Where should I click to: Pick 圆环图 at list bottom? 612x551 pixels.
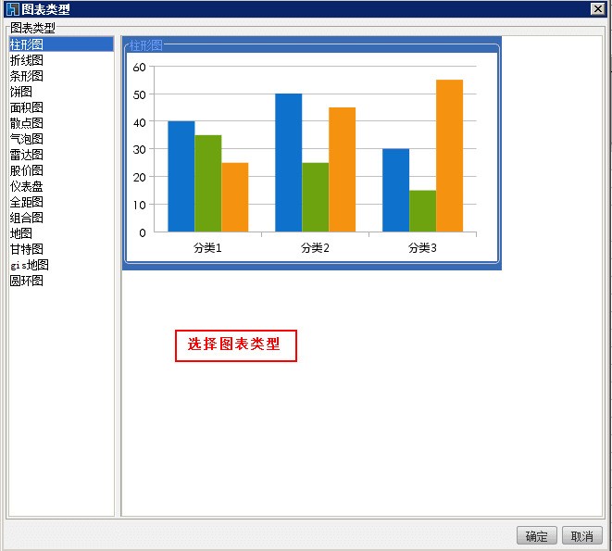pyautogui.click(x=27, y=281)
